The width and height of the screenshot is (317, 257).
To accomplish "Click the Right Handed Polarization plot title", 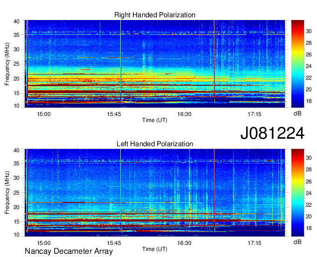I will [x=155, y=15].
